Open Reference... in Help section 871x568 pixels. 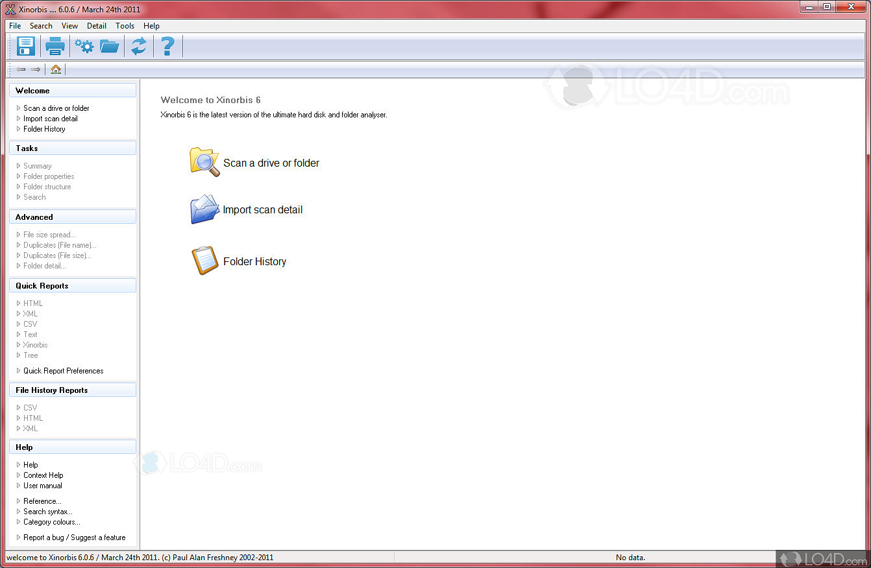coord(42,501)
